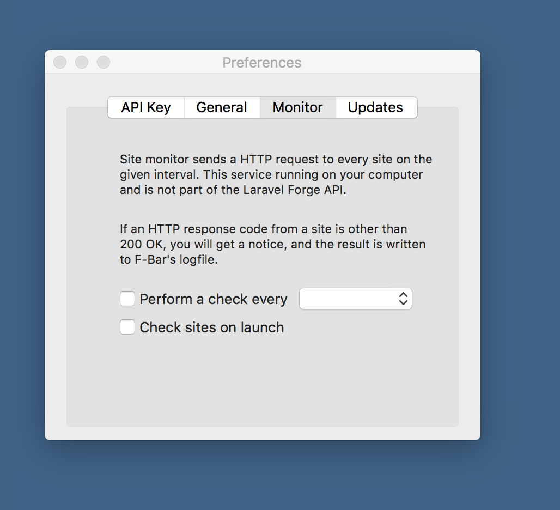The height and width of the screenshot is (510, 560).
Task: Tick the Check sites on launch checkbox
Action: pos(127,327)
